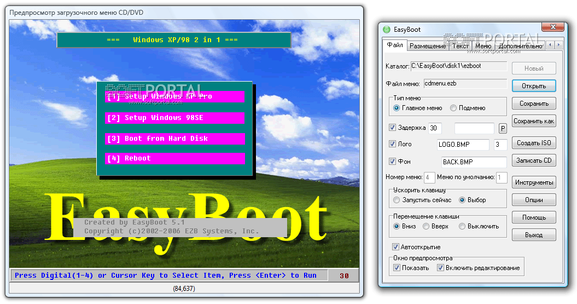Open the Текст tab
This screenshot has height=304, width=577.
[460, 46]
